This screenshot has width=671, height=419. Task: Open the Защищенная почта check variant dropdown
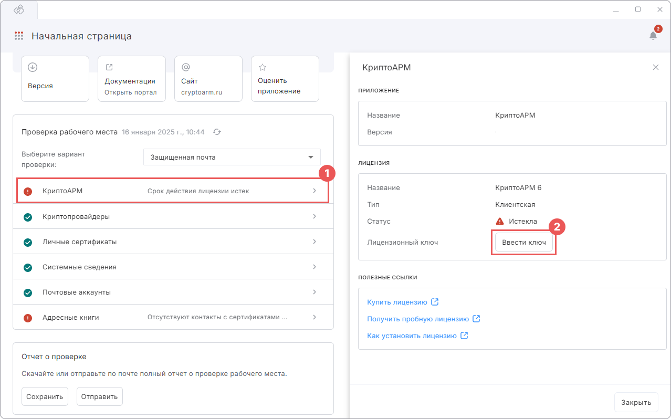[232, 157]
